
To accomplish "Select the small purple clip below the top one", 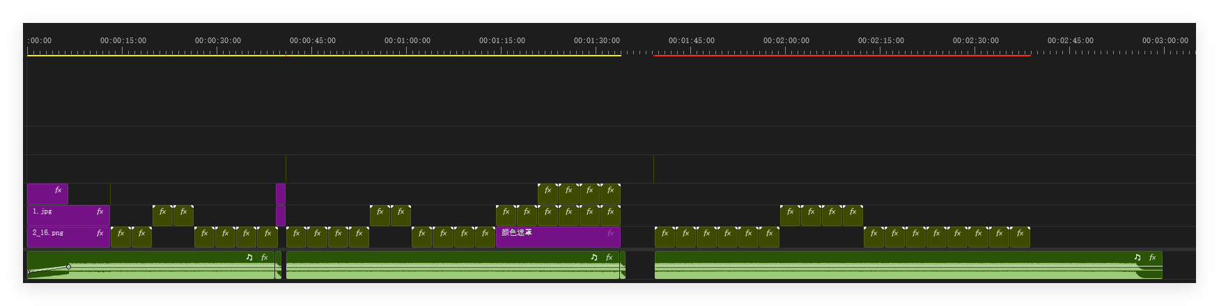I will point(281,216).
